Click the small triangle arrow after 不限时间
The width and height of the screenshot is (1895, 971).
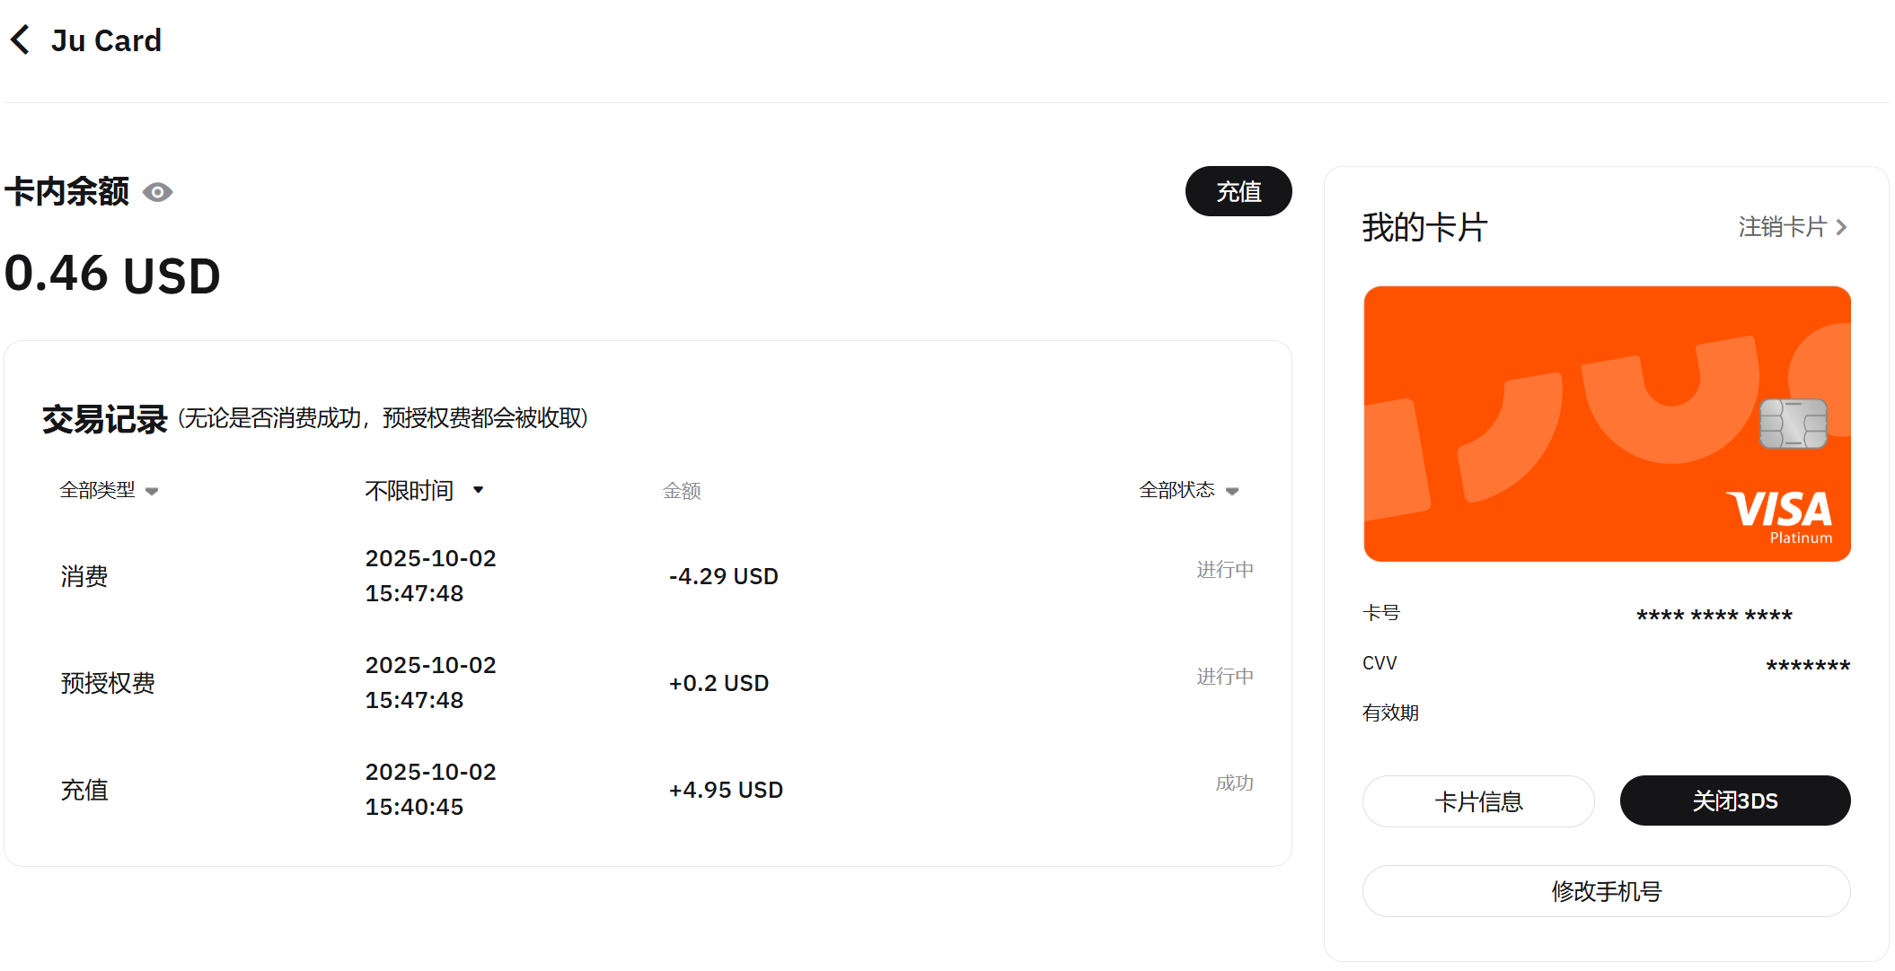tap(479, 490)
